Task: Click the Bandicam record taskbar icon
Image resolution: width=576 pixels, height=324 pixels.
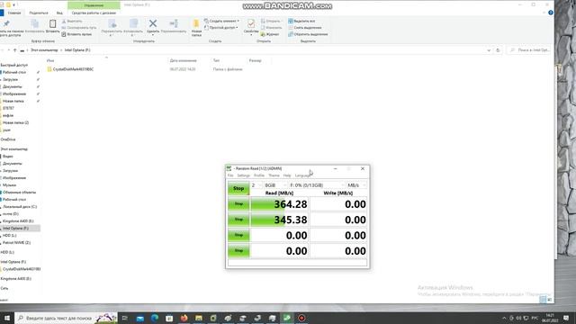Action: point(301,318)
